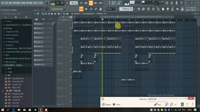Click the Playlist horizontal scrollbar thumb
The image size is (200, 112).
(137, 17)
